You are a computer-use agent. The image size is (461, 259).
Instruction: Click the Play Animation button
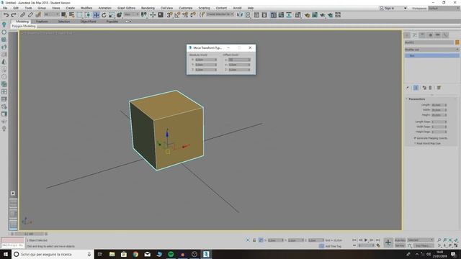(x=366, y=240)
